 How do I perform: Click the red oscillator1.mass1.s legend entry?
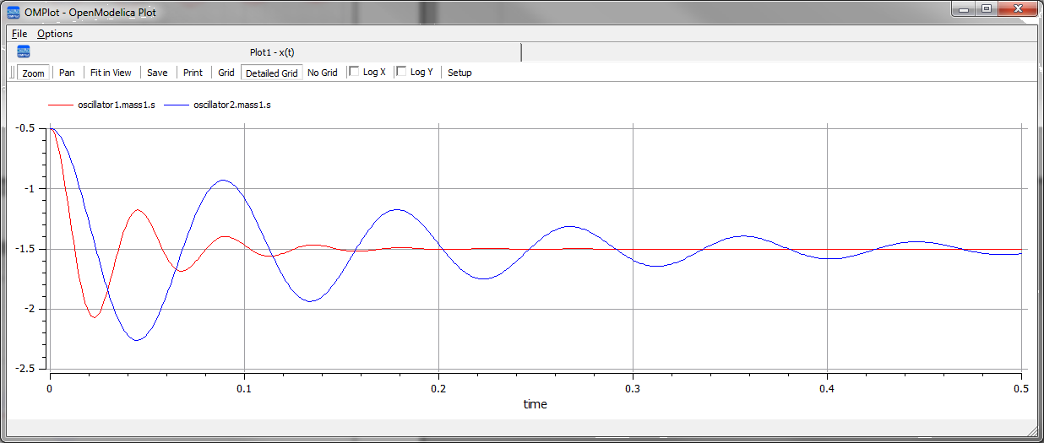[102, 105]
